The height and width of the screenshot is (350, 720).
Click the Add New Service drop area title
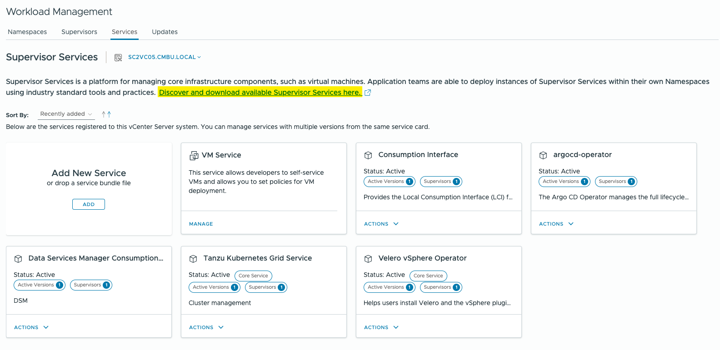(89, 173)
